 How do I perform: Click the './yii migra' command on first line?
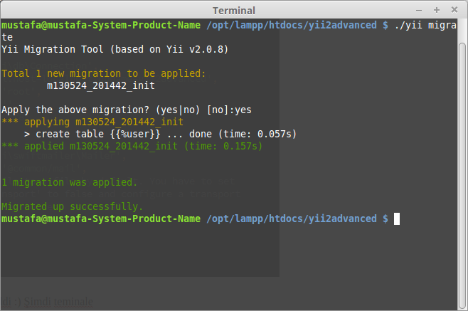tap(425, 25)
